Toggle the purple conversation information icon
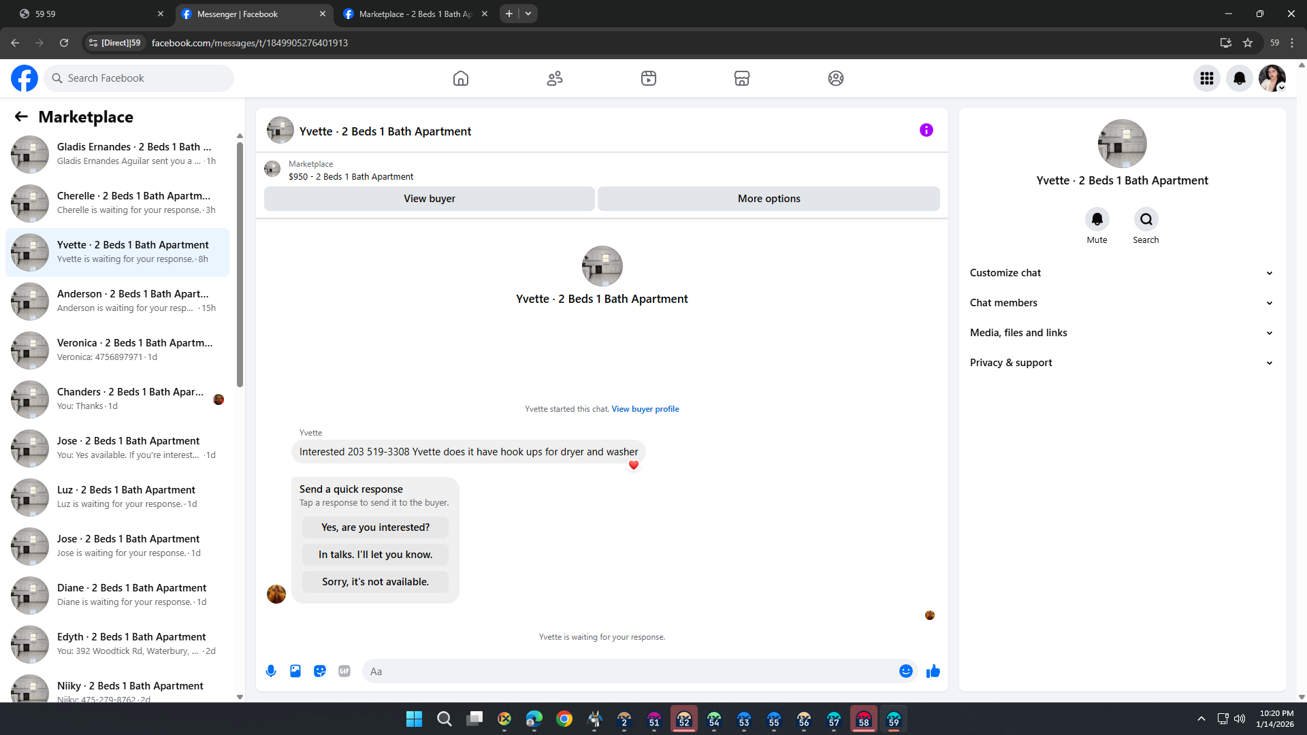 pos(926,130)
